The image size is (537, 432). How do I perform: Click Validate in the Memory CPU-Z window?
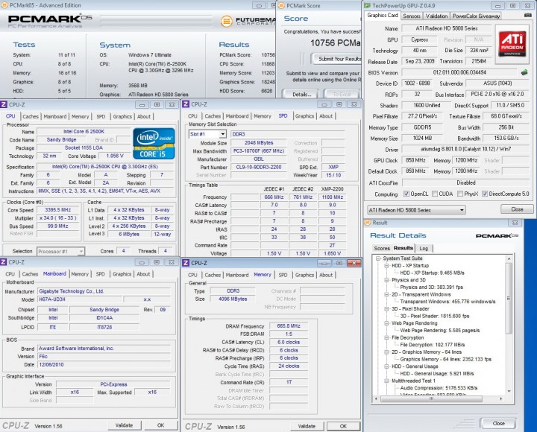(x=307, y=426)
